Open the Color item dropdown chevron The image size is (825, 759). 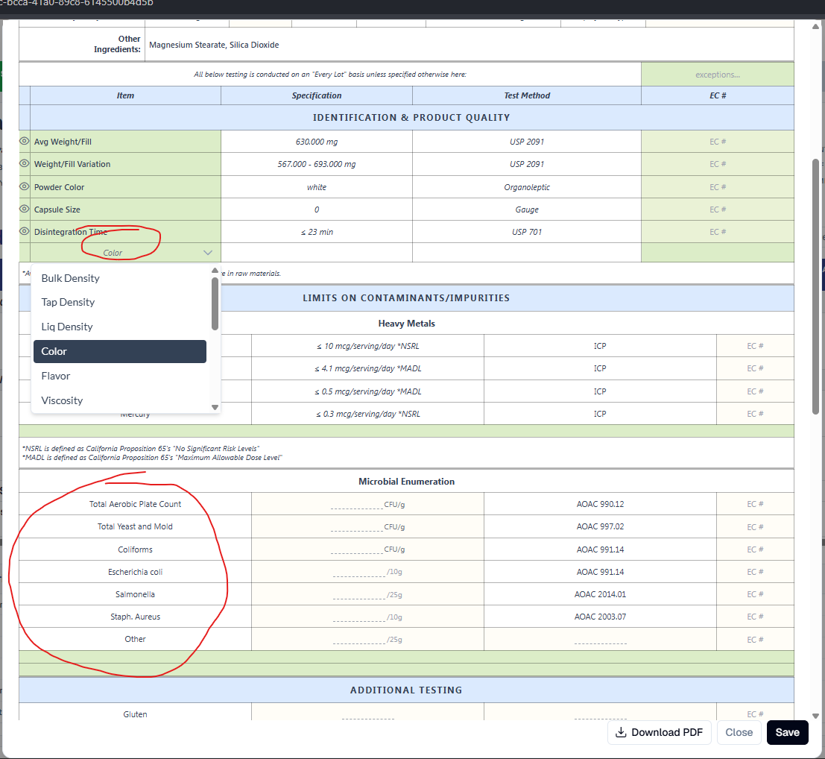208,253
